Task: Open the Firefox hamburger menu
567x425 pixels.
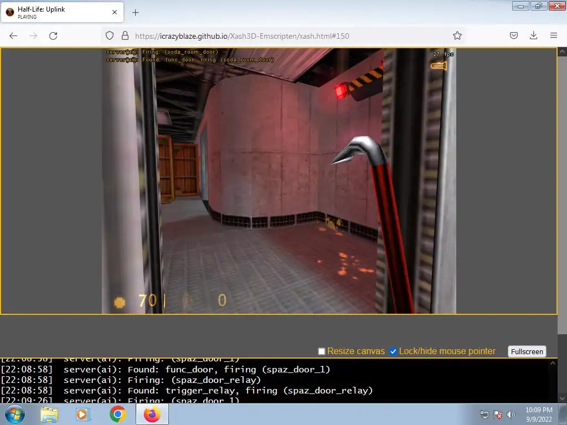Action: click(554, 35)
